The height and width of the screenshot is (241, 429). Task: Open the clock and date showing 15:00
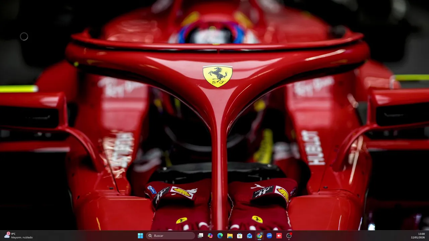tap(418, 236)
